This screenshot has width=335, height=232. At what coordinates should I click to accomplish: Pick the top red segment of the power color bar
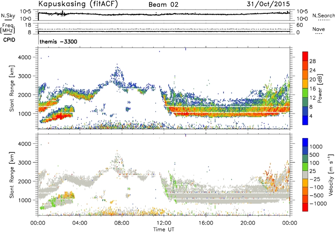pos(305,56)
